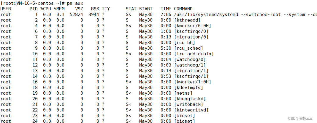
Task: Click the %CPU column header
Action: pos(46,9)
